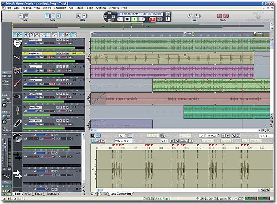
Task: Click the second Utilities toolbar icon
Action: 85,16
